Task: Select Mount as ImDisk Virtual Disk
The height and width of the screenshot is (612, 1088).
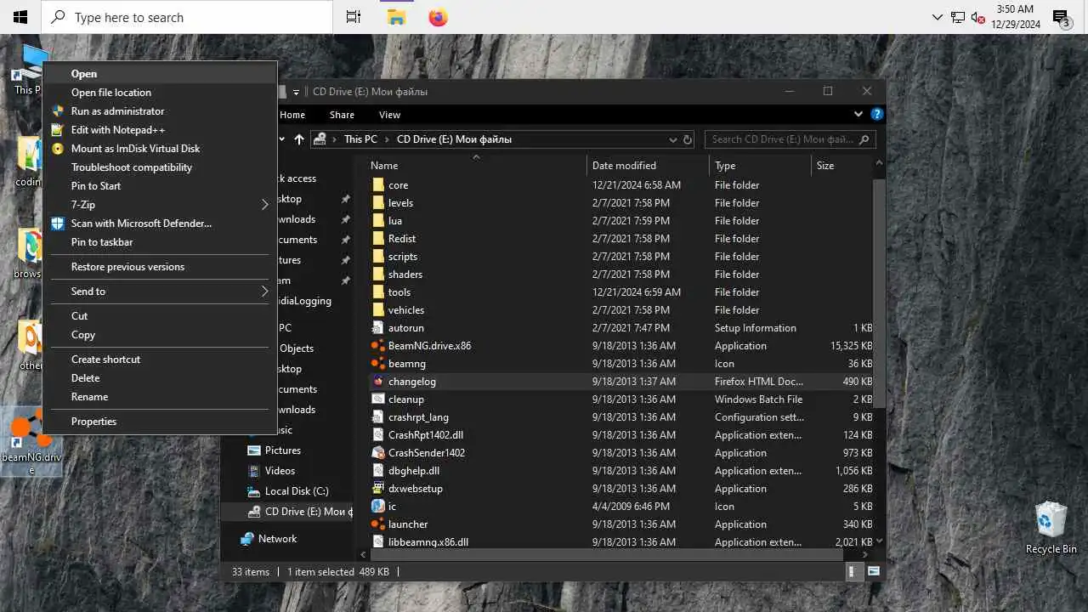Action: tap(160, 149)
